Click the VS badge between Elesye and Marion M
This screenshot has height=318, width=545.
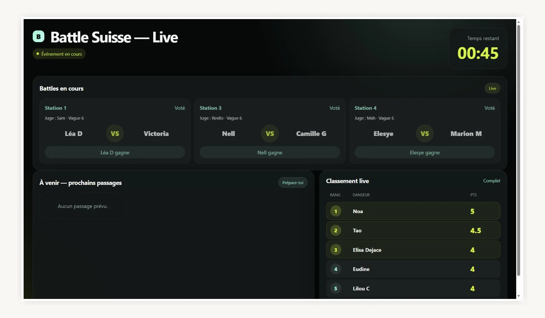coord(424,134)
